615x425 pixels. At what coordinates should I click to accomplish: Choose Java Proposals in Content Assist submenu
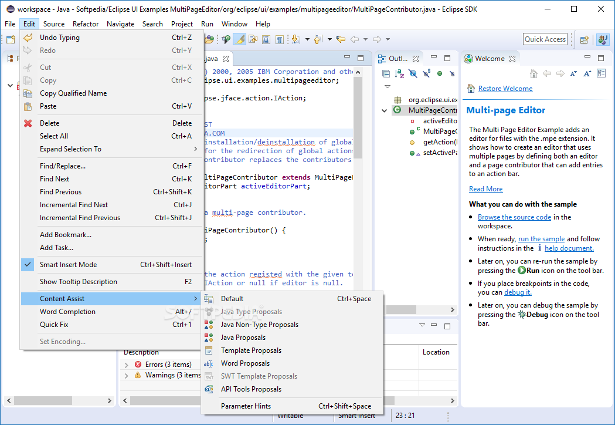292,338
